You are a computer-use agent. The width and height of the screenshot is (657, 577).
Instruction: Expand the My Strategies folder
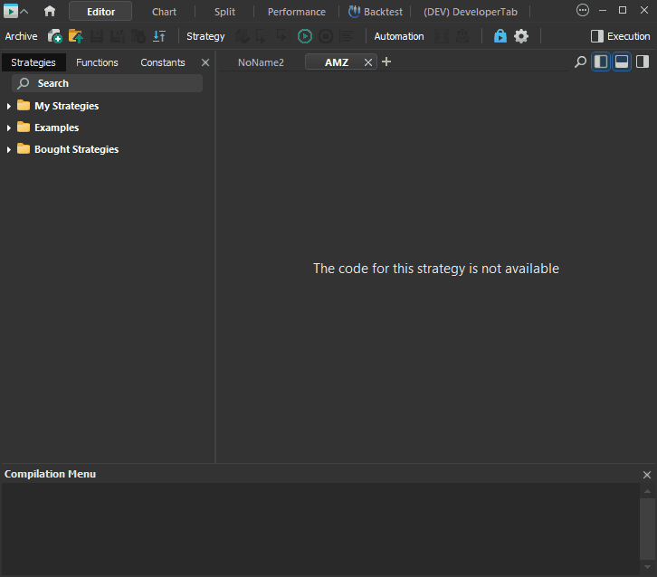click(x=9, y=107)
